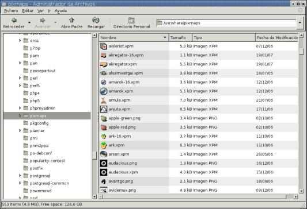Viewport: 307px width, 209px height.
Task: Select the avidemux.png file icon
Action: (104, 190)
